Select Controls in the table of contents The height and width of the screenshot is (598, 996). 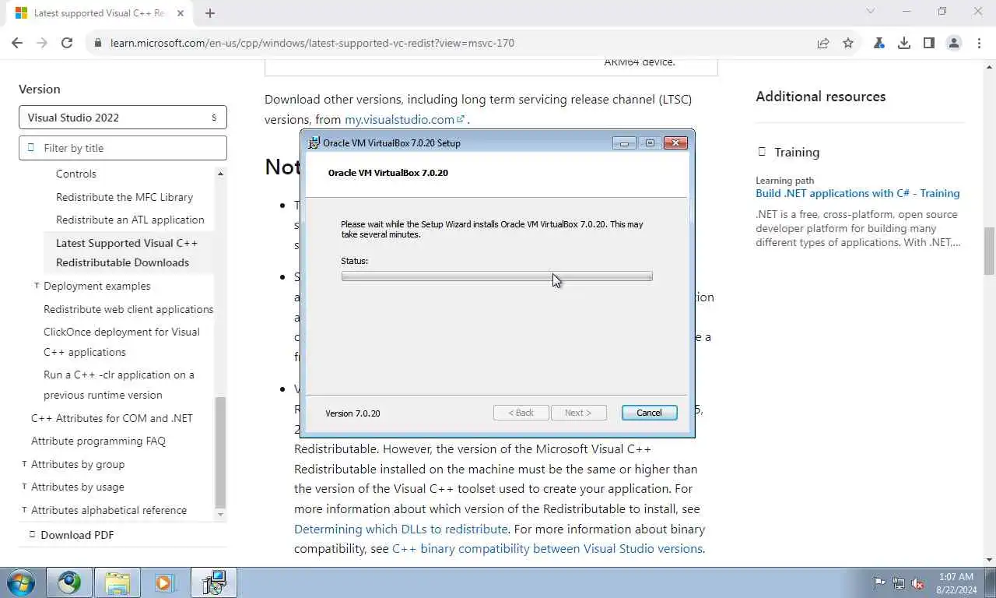(76, 174)
